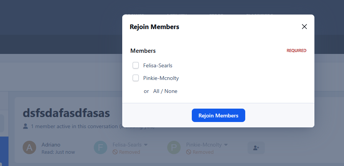Viewport: 344px width, 166px height.
Task: Click the add member icon button
Action: 256,148
